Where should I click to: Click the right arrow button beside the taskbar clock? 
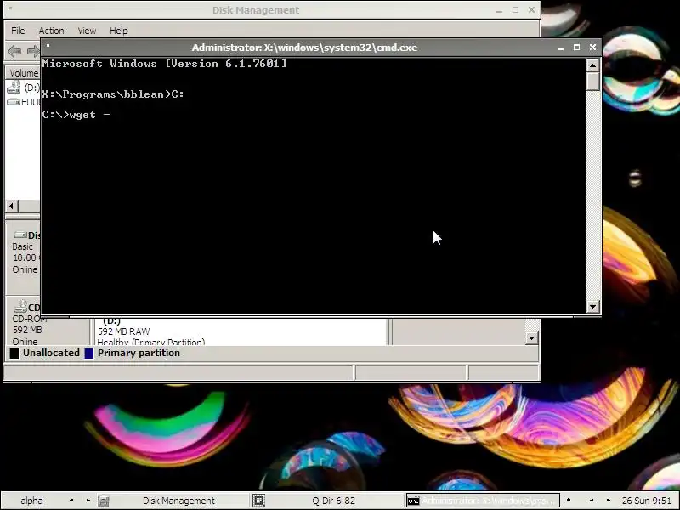[x=608, y=501]
